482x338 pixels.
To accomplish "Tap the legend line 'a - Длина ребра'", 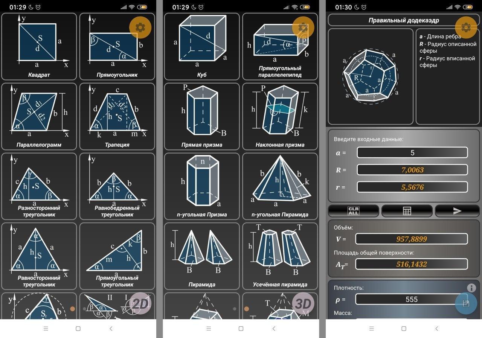I will tap(440, 37).
